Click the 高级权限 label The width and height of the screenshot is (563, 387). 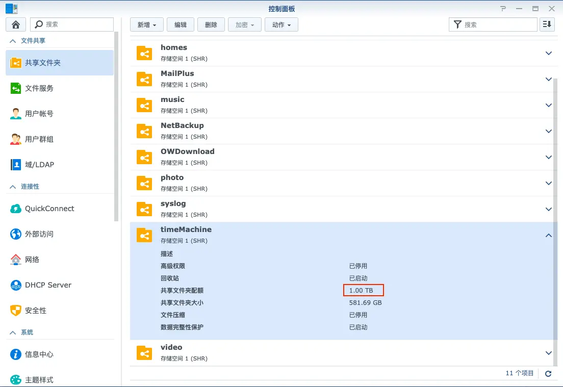click(x=173, y=266)
